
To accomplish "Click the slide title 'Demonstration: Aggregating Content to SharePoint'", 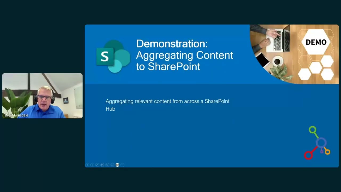I will click(x=185, y=55).
